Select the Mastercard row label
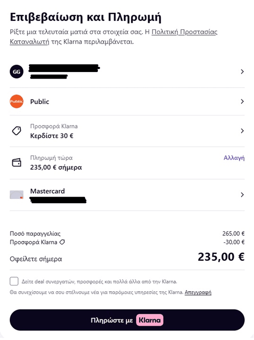Screen dimensions: 254x340 tap(47, 191)
